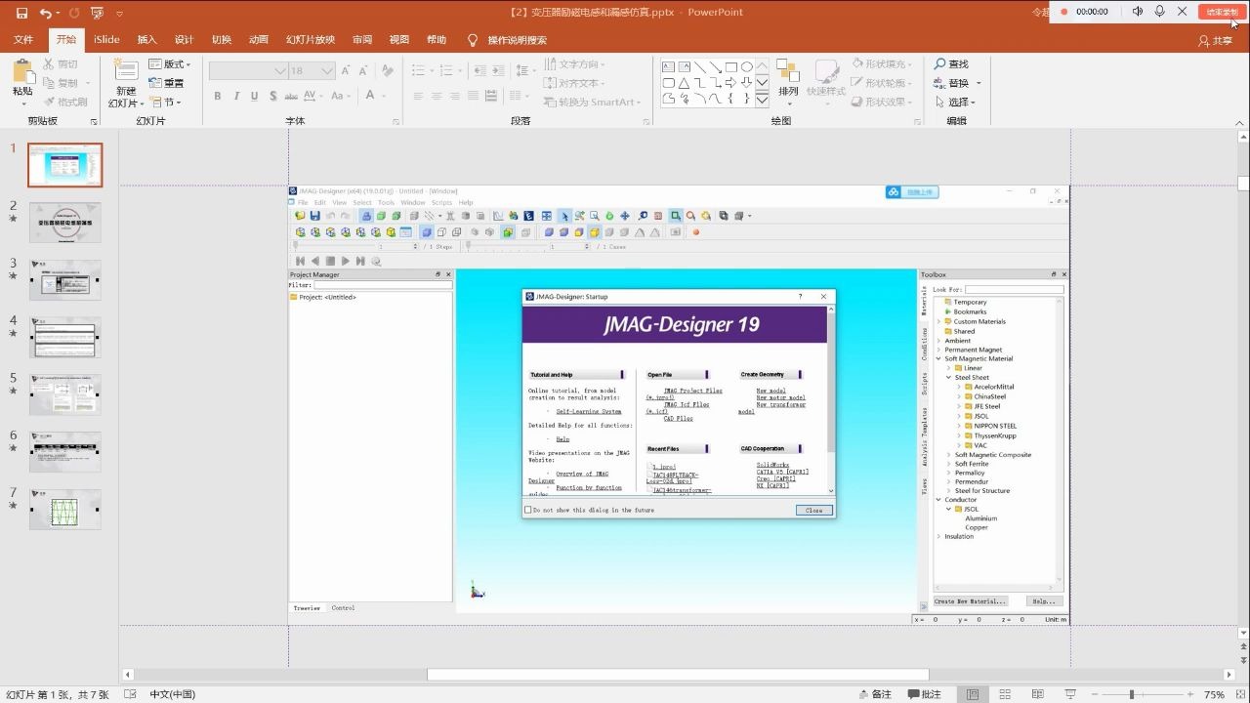Screen dimensions: 1250x703
Task: Click the language indicator 中文(中国)
Action: pyautogui.click(x=172, y=694)
